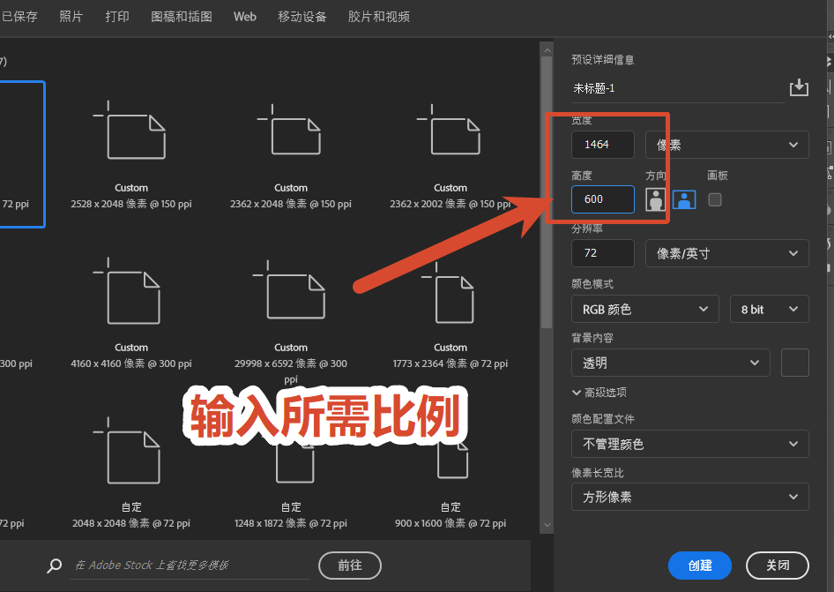
Task: Toggle the 画板 artboard checkbox
Action: pos(715,199)
